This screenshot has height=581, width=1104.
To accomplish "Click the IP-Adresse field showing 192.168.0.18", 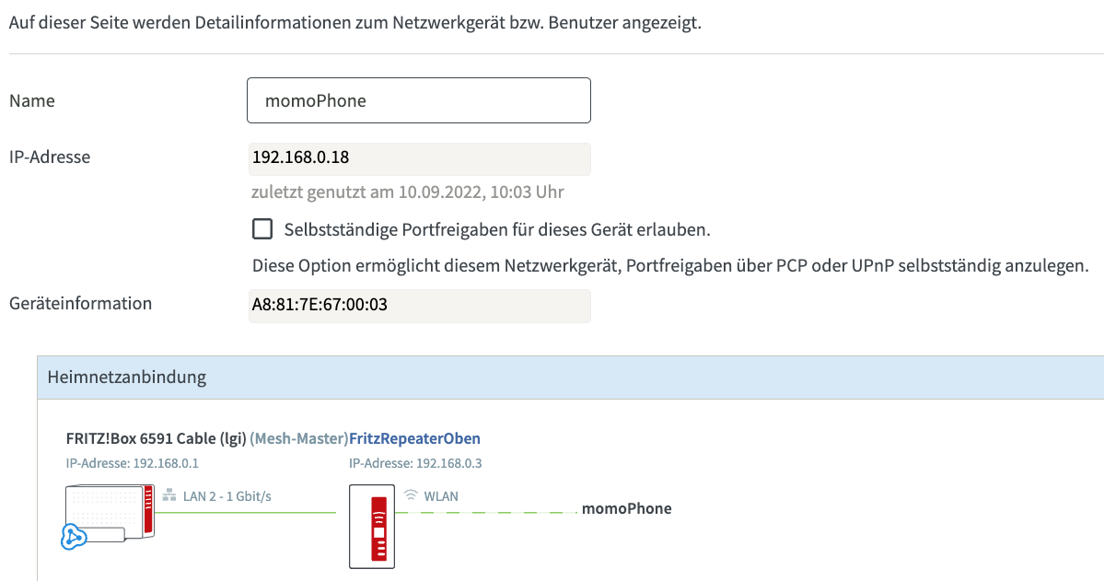I will 418,158.
